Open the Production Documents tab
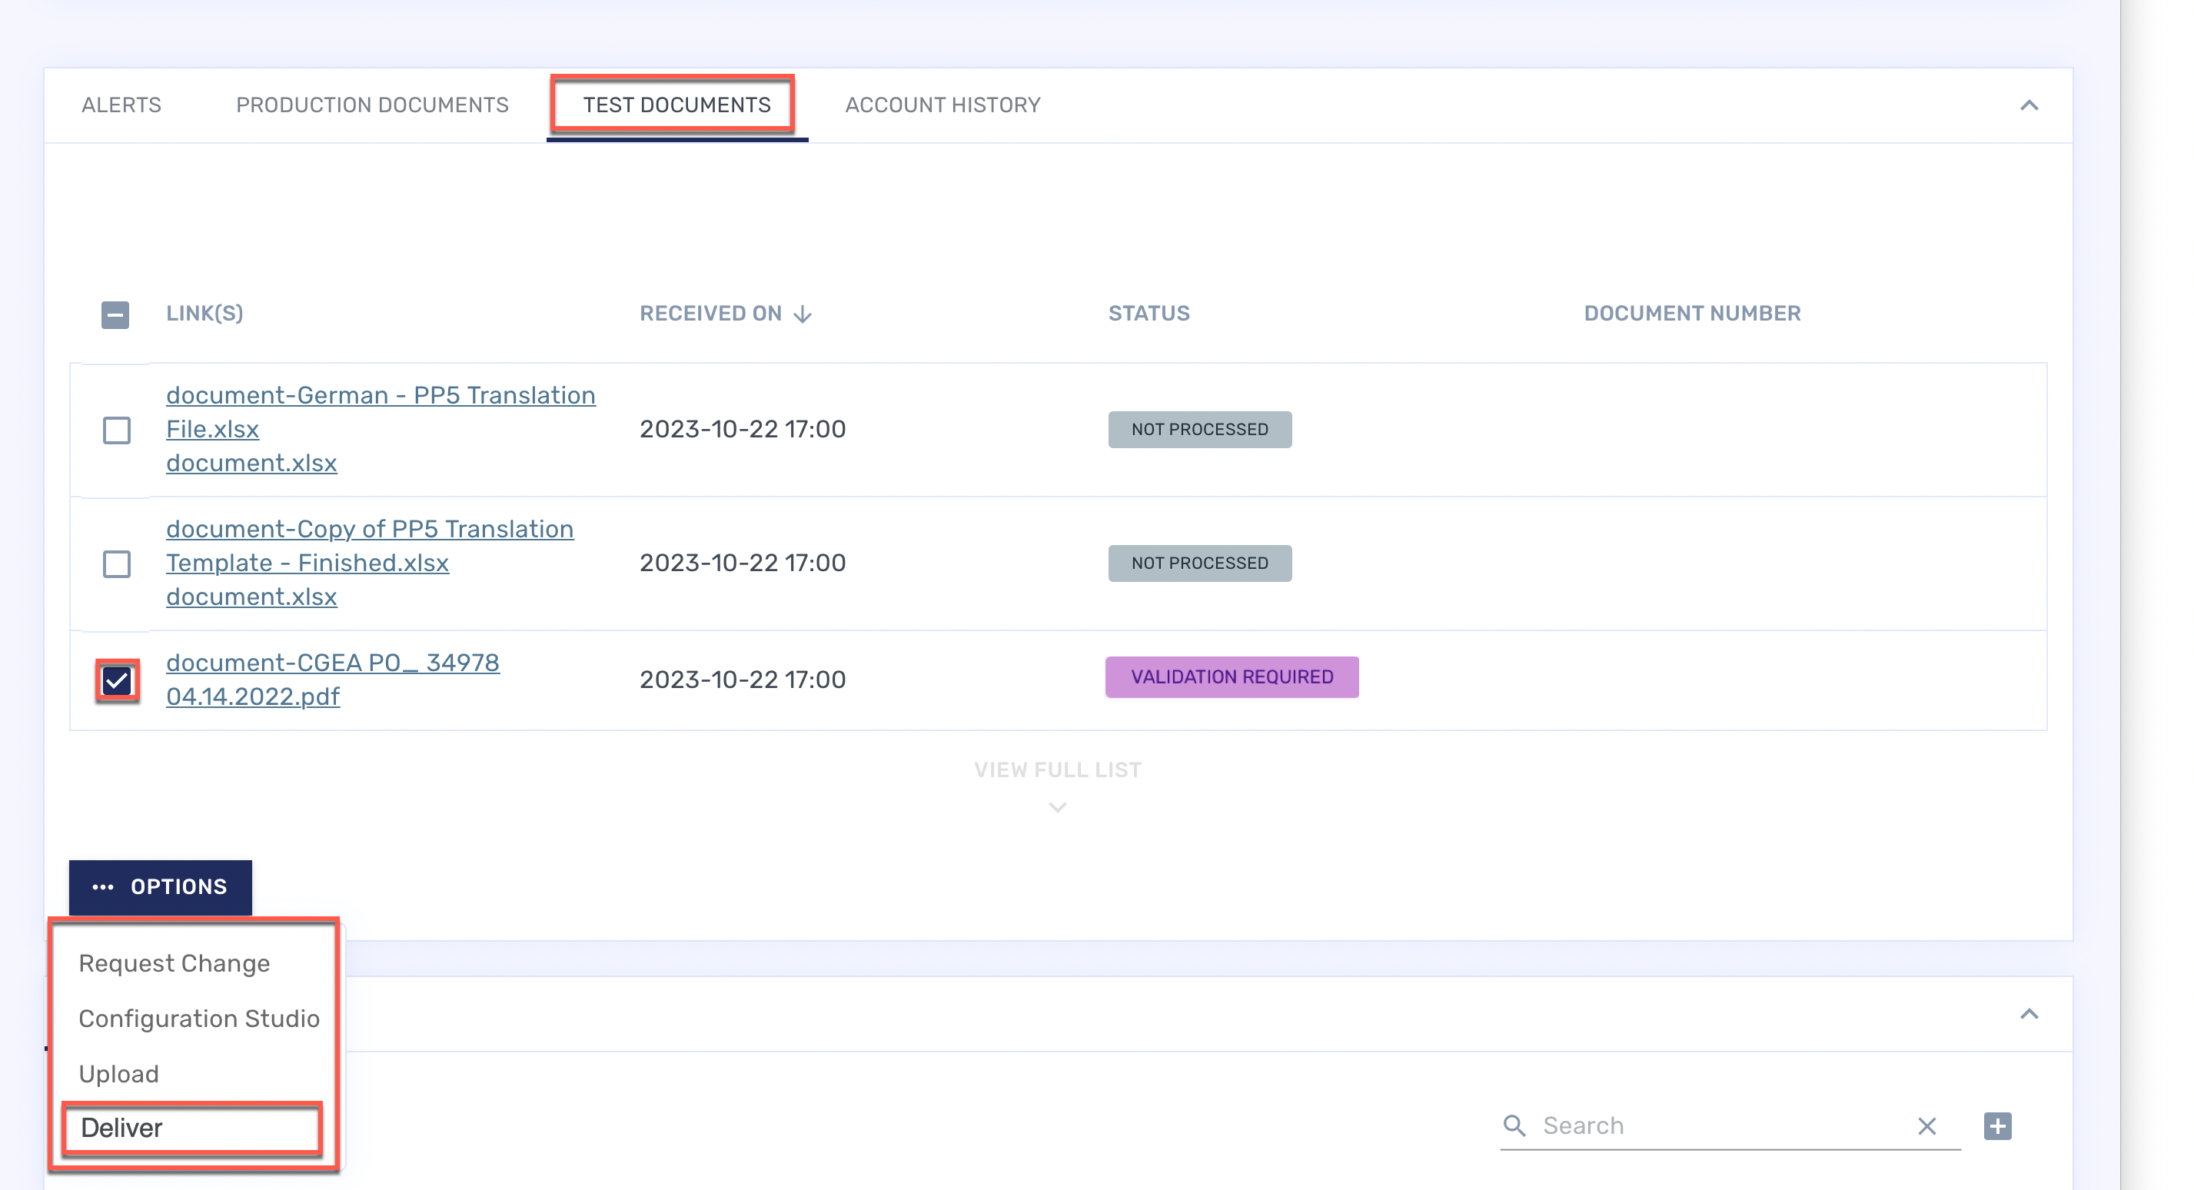This screenshot has height=1190, width=2194. (x=372, y=105)
